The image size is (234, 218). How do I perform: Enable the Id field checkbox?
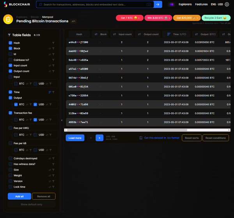(x=10, y=54)
